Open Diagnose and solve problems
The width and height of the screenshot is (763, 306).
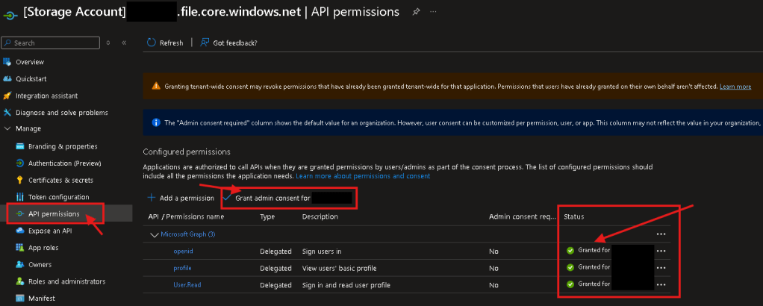[x=61, y=113]
